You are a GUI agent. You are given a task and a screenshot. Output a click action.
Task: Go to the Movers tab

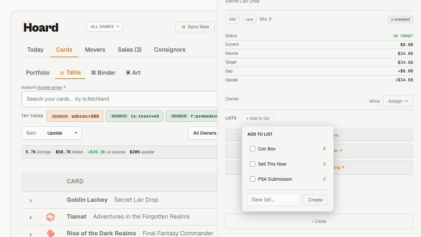95,50
